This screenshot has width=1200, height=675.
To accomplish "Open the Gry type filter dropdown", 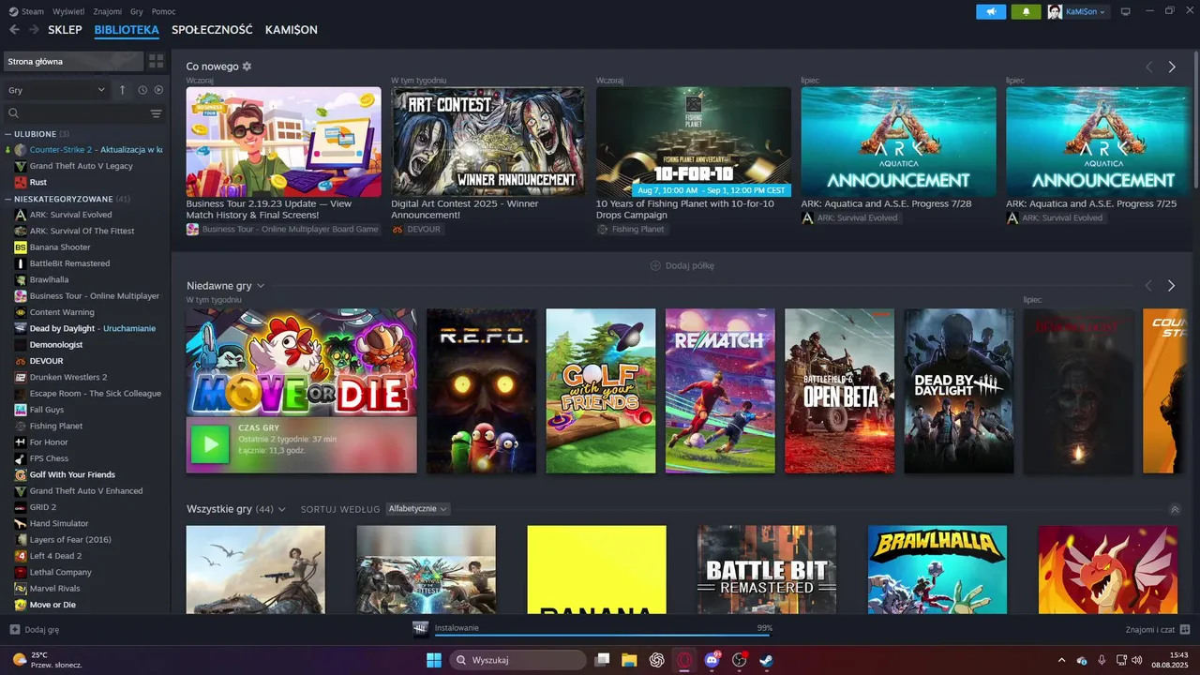I will tap(56, 90).
